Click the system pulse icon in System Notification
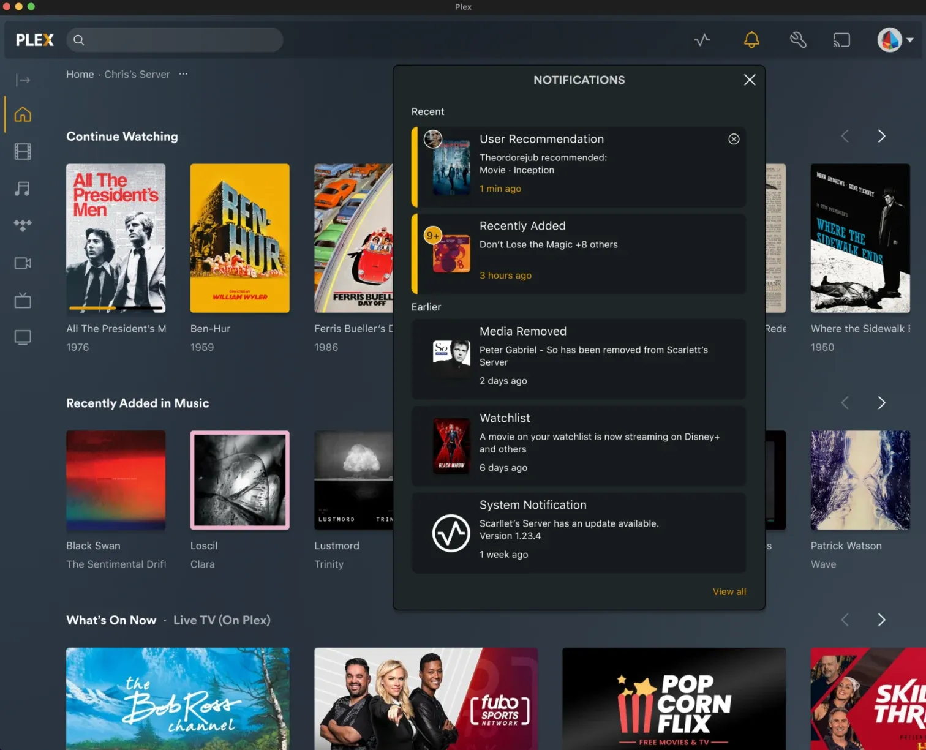 click(x=451, y=533)
